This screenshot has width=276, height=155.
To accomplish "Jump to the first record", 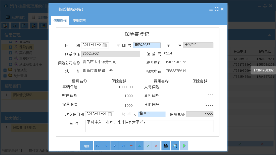I will pos(98,146).
